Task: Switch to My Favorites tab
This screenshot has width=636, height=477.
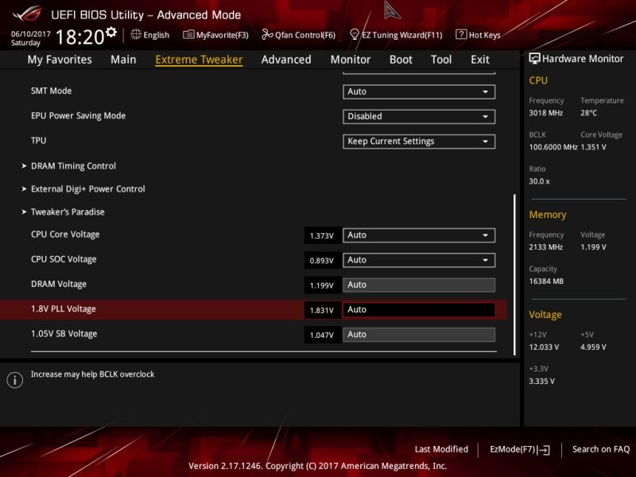Action: tap(60, 60)
